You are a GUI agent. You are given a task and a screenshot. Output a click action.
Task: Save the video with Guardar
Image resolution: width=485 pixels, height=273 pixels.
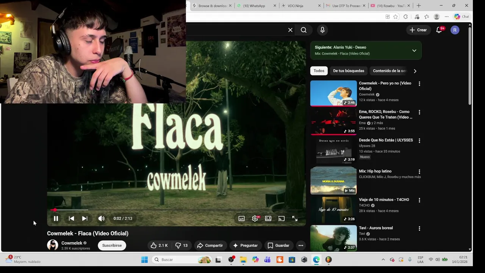278,245
